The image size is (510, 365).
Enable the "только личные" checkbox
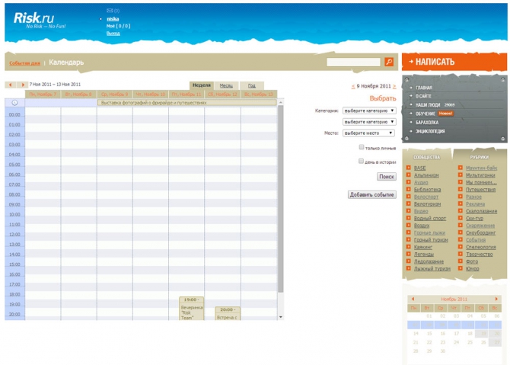(x=362, y=147)
